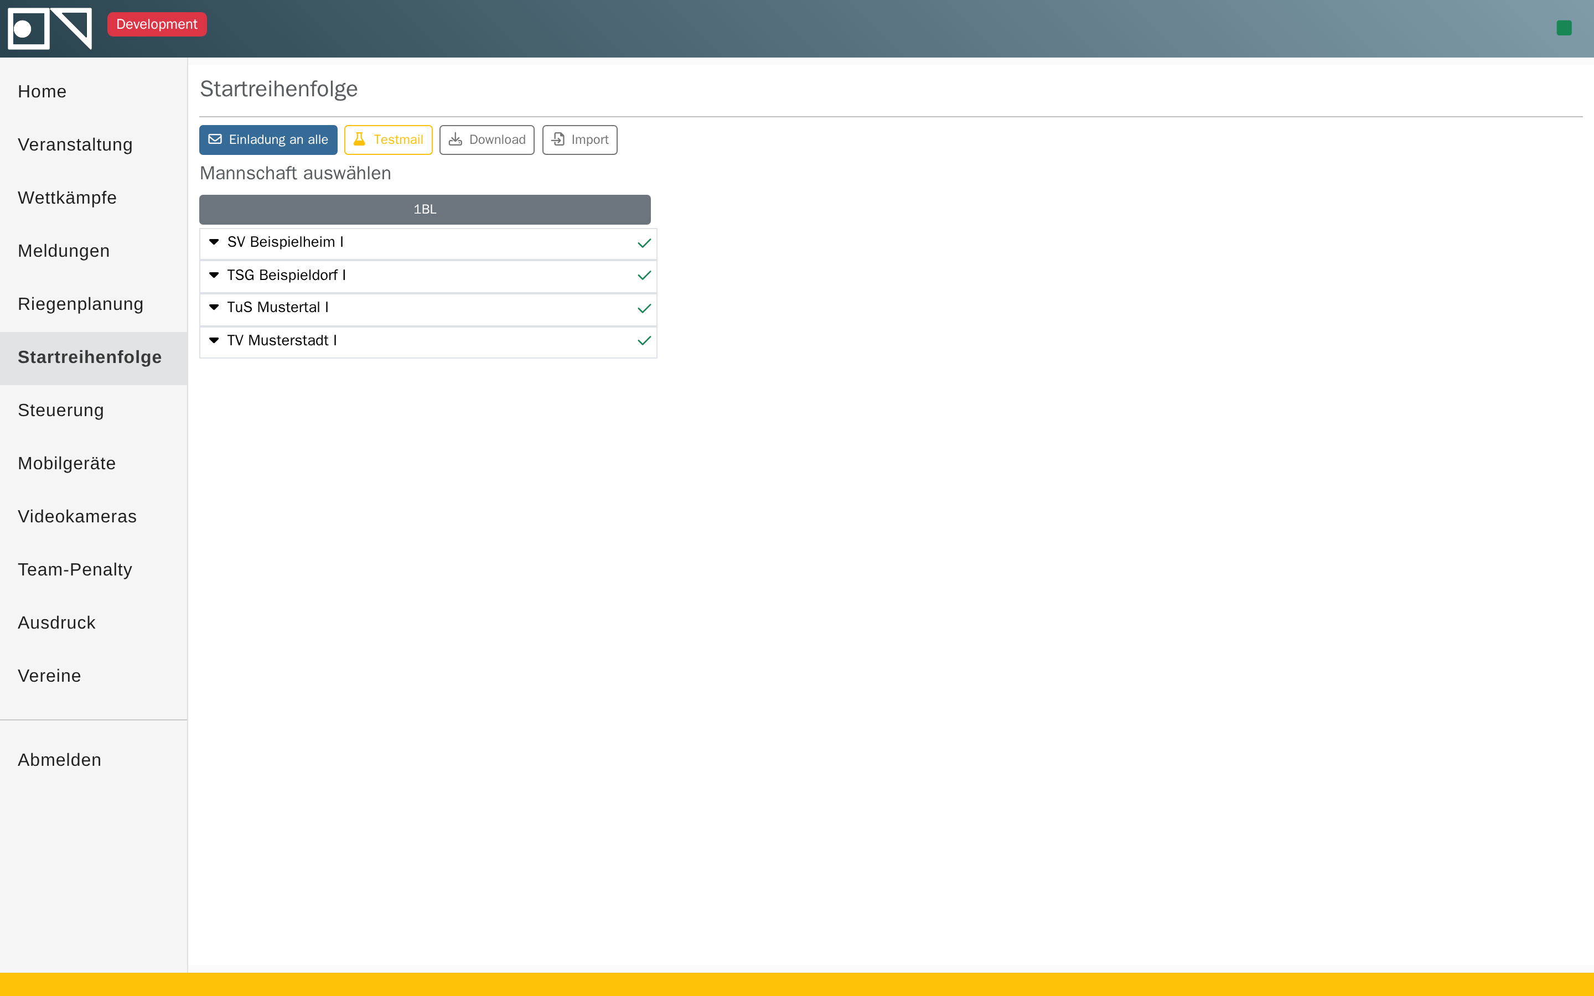The height and width of the screenshot is (996, 1594).
Task: Open the Home menu item
Action: [94, 91]
